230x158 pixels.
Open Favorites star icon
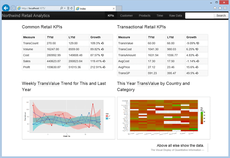click(220, 8)
